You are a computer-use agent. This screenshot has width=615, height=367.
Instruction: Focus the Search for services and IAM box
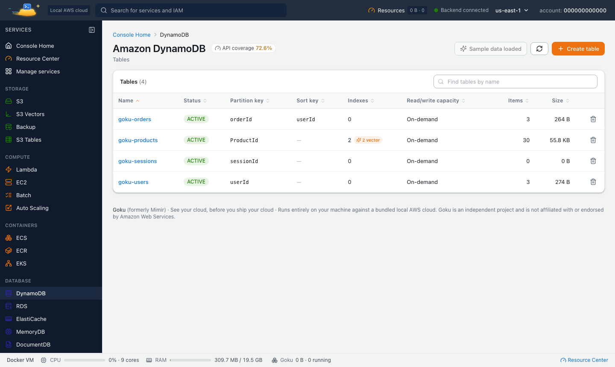point(191,10)
